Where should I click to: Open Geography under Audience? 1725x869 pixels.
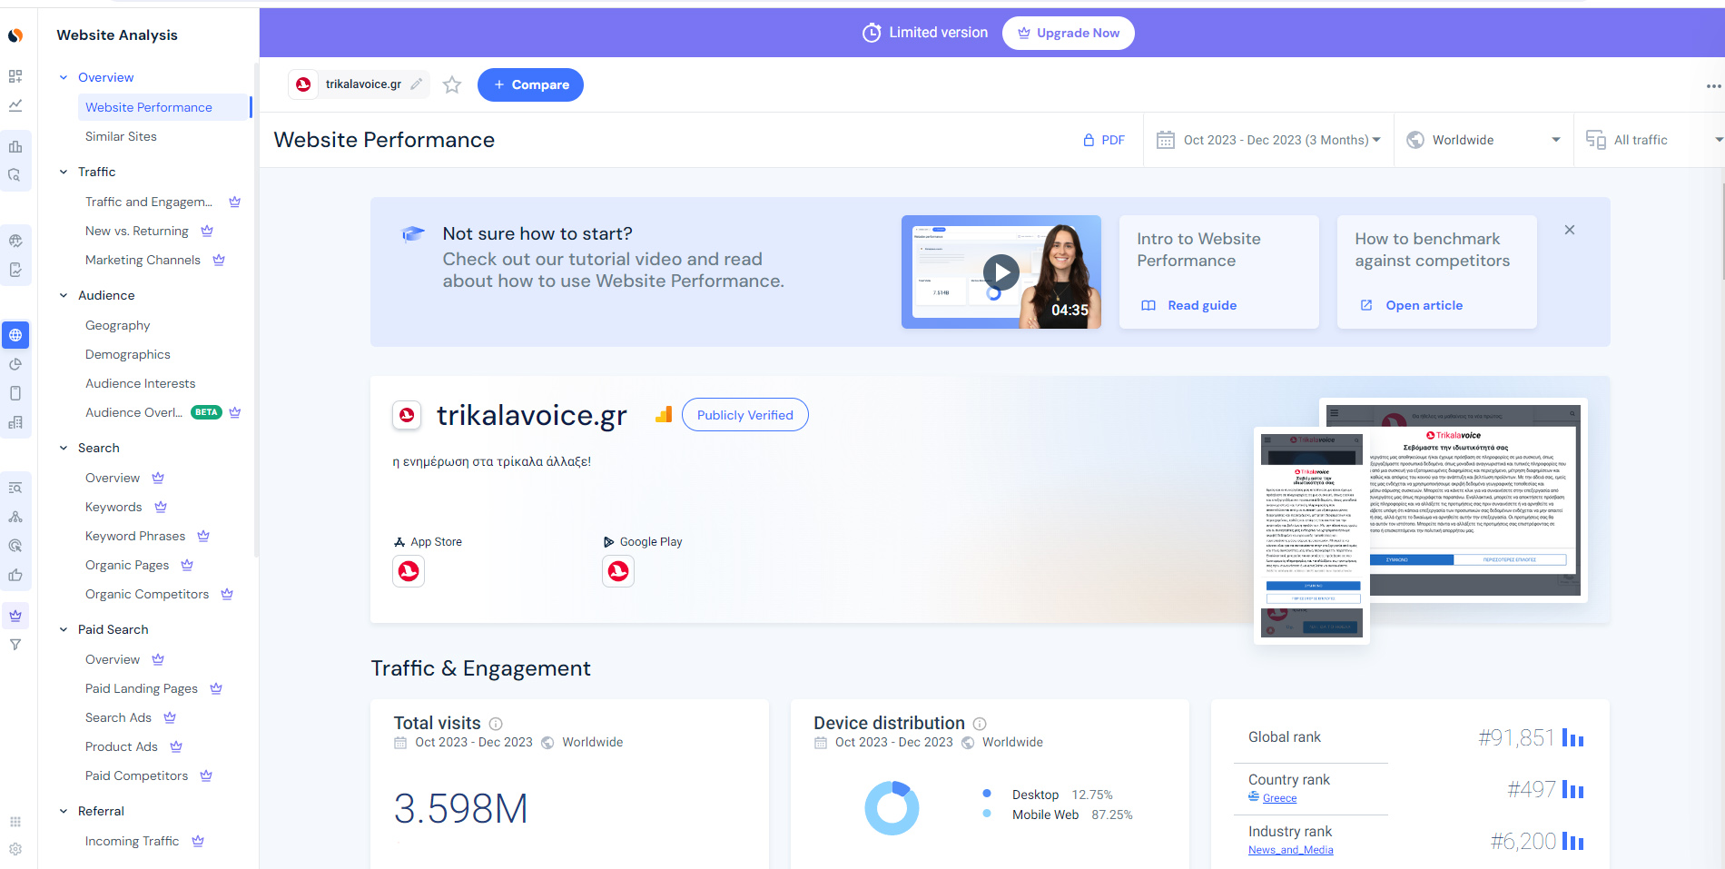pos(118,325)
